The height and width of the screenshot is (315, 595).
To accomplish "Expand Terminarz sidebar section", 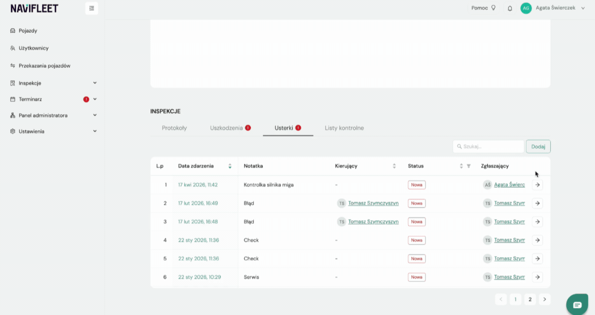I will pyautogui.click(x=53, y=99).
